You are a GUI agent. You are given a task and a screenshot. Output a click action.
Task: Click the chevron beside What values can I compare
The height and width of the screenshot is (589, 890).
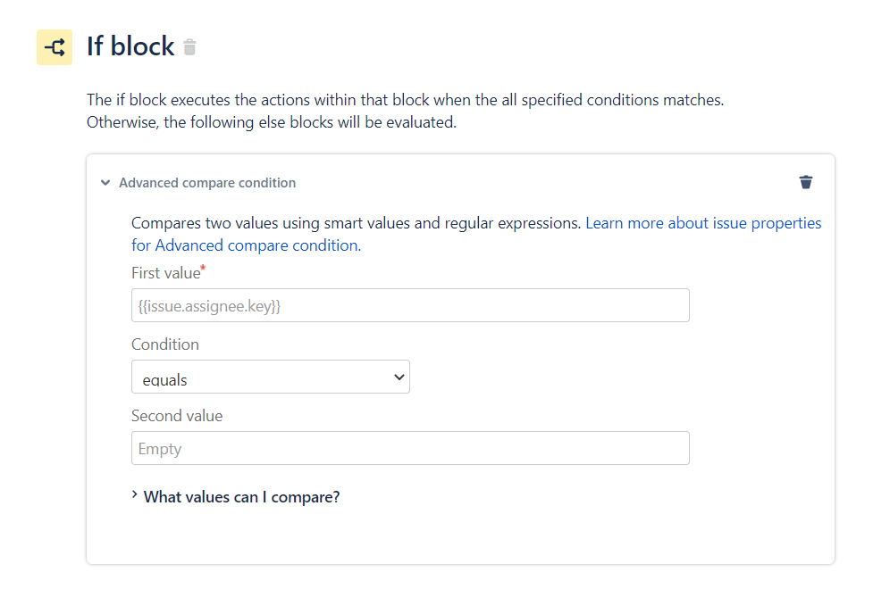pyautogui.click(x=135, y=495)
